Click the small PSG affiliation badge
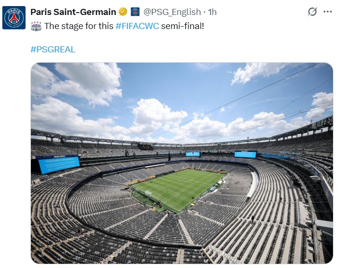Viewport: 340px width, 268px height. tap(135, 12)
